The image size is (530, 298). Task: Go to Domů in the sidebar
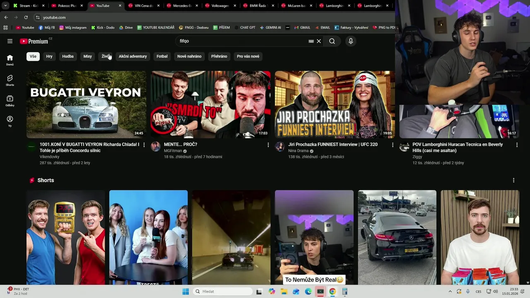10,60
